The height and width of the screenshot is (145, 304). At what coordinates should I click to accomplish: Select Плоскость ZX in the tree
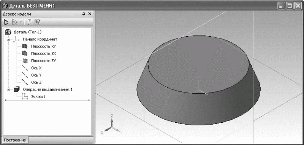click(x=43, y=54)
